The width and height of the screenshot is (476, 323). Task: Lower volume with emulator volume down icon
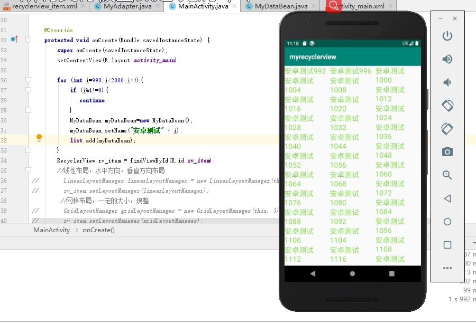pyautogui.click(x=447, y=82)
